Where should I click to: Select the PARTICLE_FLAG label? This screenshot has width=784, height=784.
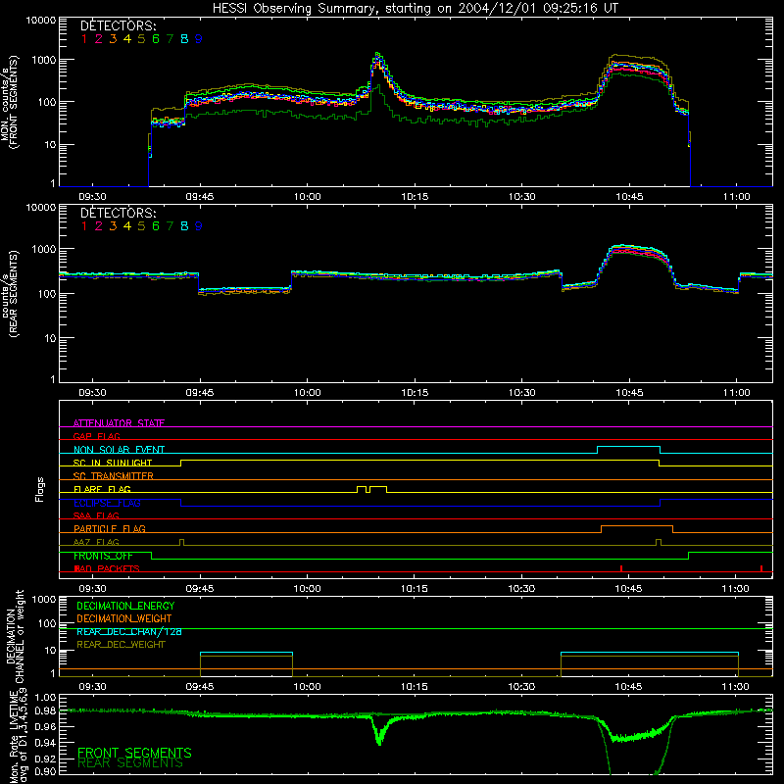110,528
